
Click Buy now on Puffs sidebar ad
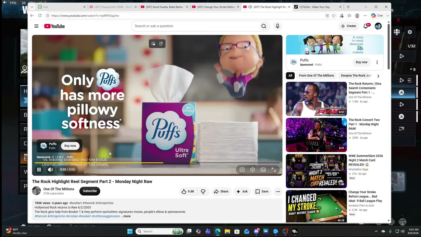coord(361,62)
